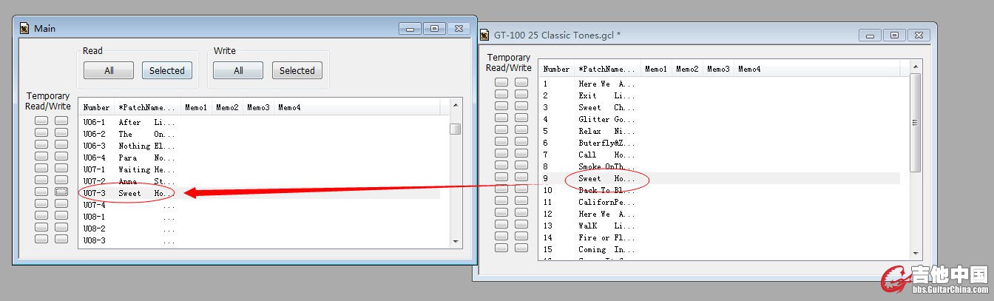Click the Selected button under Write
994x301 pixels.
coord(297,71)
